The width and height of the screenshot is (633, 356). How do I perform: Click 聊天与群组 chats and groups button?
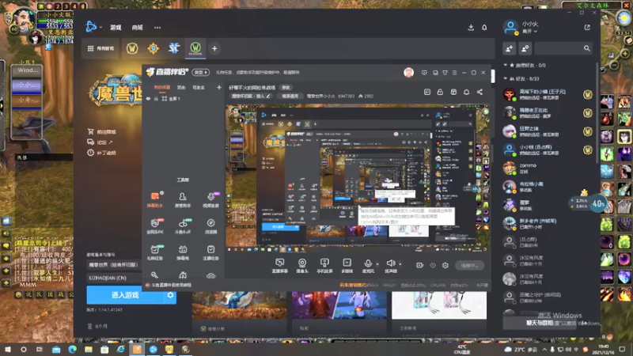pos(540,323)
